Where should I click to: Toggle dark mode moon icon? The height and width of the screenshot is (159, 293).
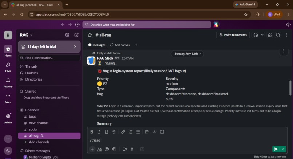click(8, 151)
